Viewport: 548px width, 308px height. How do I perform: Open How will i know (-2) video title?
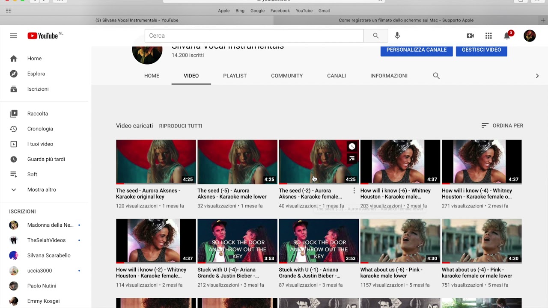point(151,273)
